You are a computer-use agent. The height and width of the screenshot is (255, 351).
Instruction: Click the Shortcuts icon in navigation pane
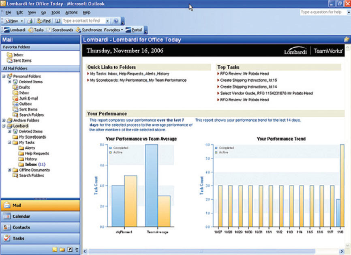coord(69,249)
